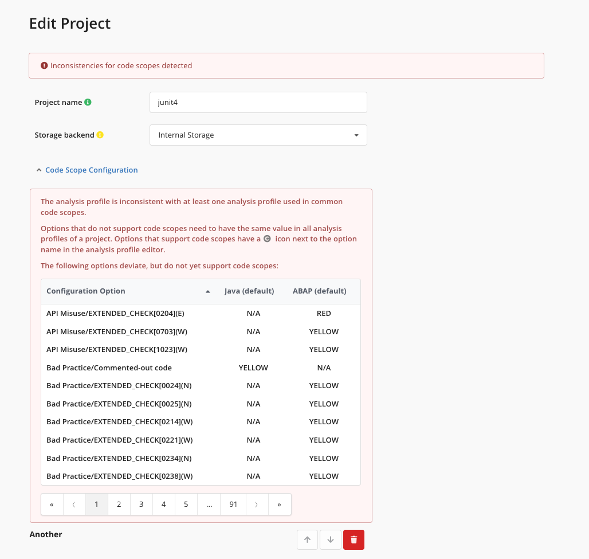Select the API Misuse/EXTENDED_CHECK[0703](W) row
Viewport: 589px width, 559px height.
click(201, 331)
